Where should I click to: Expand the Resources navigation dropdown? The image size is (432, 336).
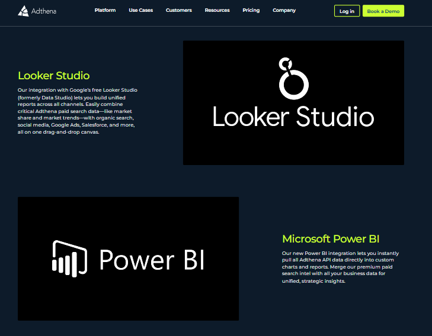217,11
